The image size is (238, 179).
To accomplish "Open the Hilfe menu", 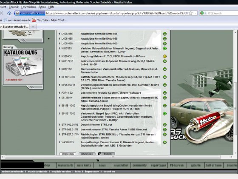I will tap(51, 7).
